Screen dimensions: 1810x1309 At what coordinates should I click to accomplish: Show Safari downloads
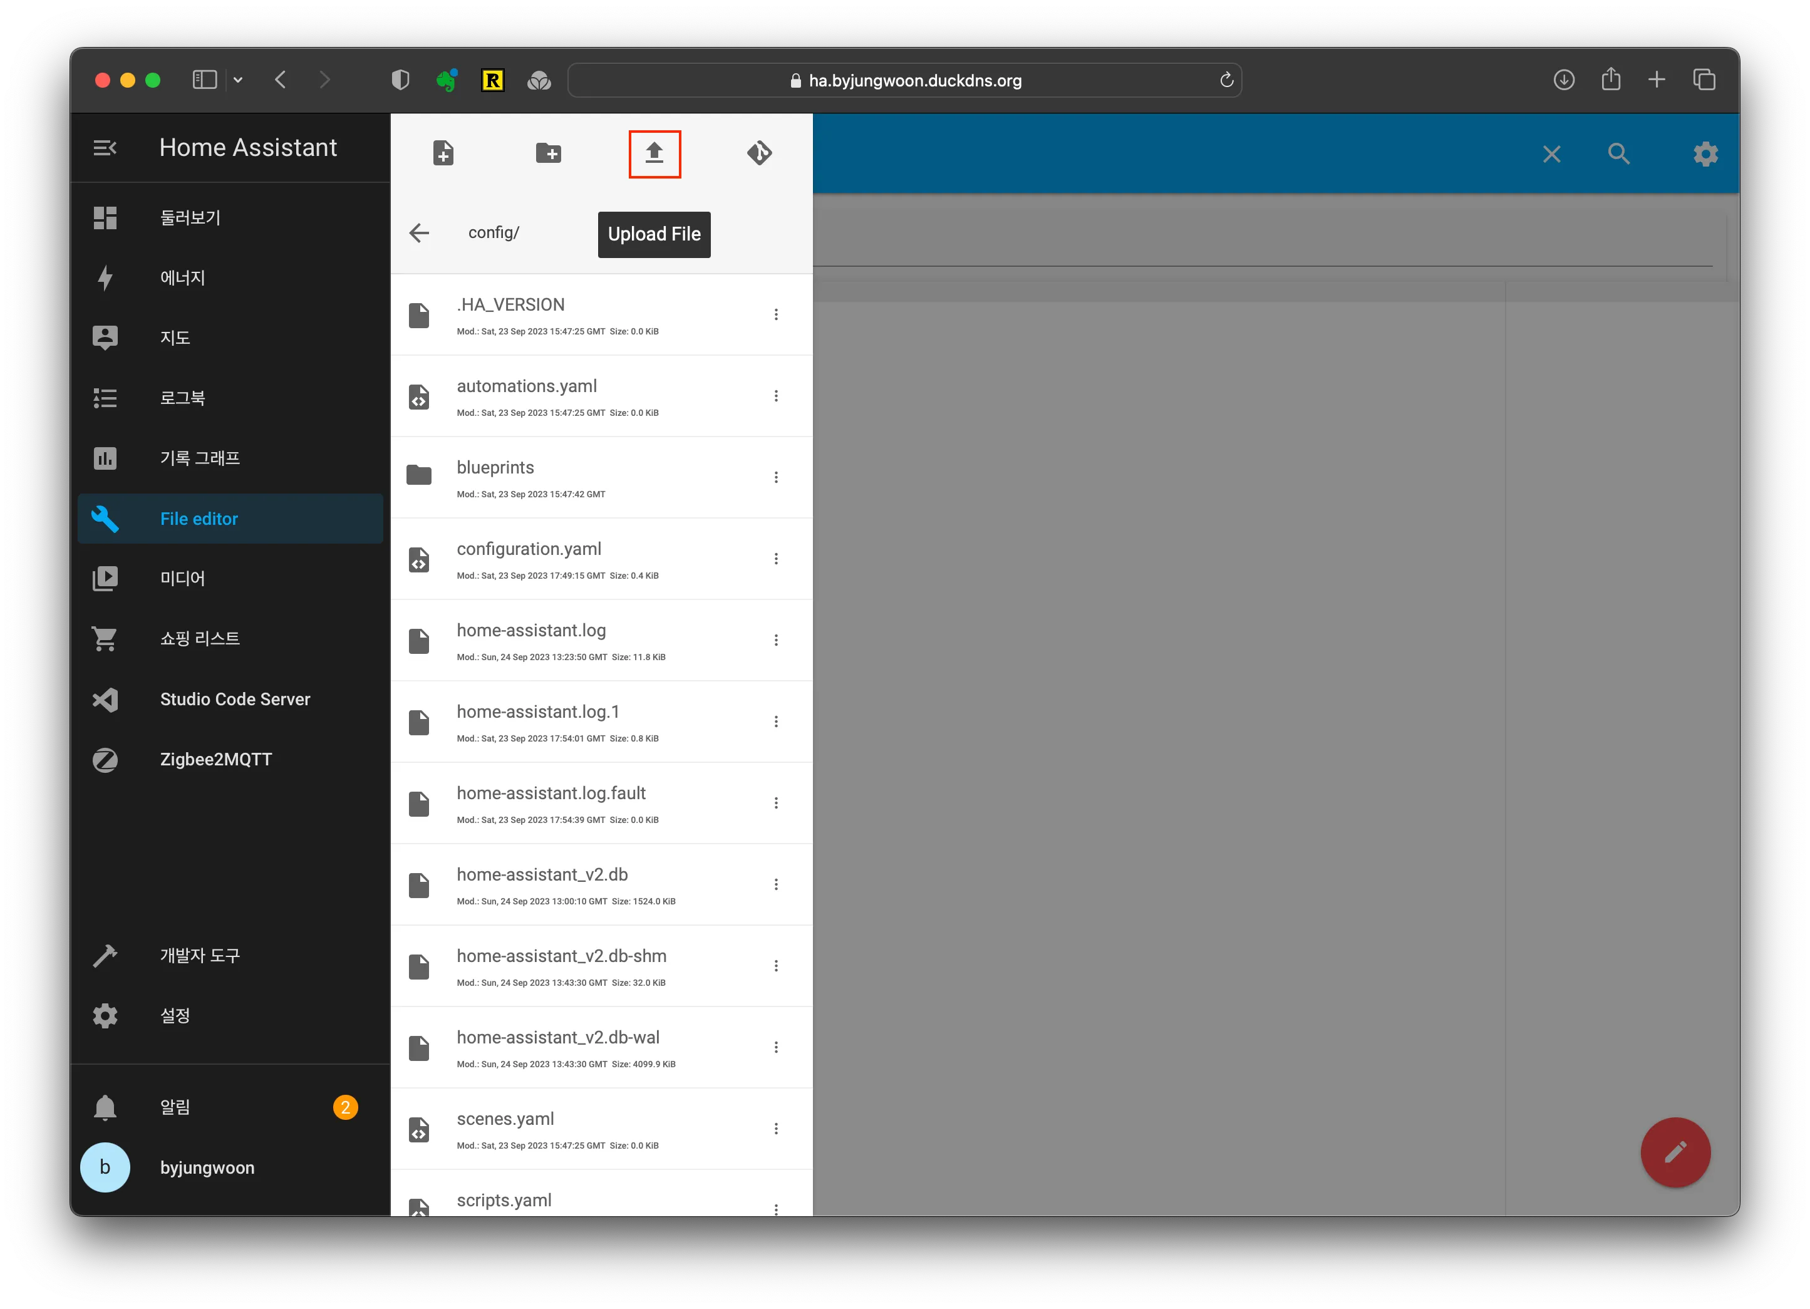[x=1564, y=80]
